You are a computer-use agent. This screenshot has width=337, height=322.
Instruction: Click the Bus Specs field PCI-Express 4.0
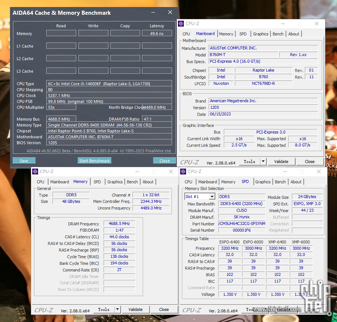(263, 61)
